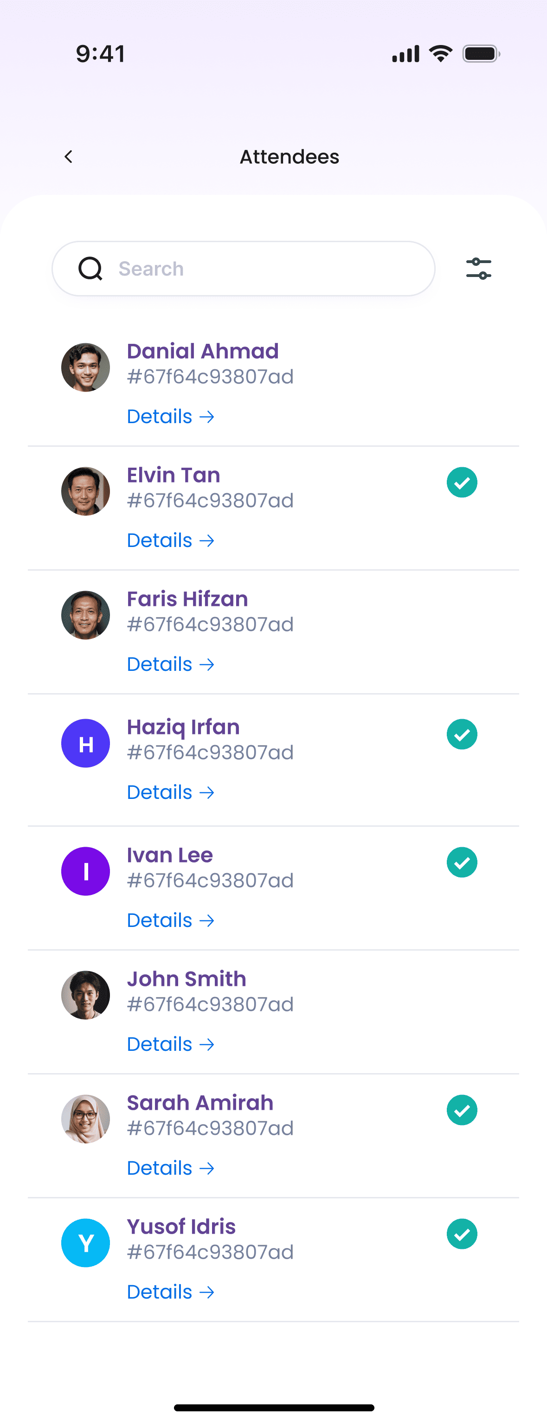Toggle Elvin Tan's attendance checkmark
This screenshot has height=1422, width=547.
[462, 483]
